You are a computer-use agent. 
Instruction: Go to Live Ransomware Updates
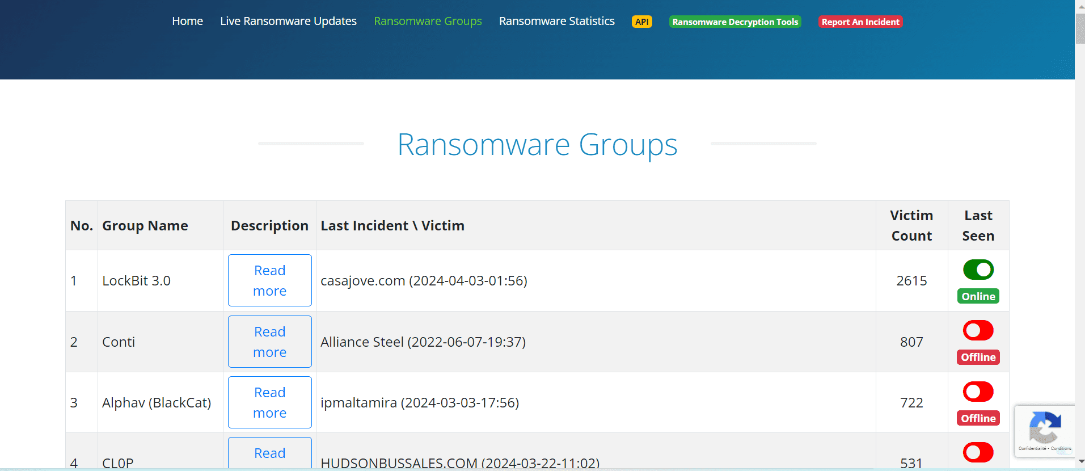pyautogui.click(x=288, y=21)
